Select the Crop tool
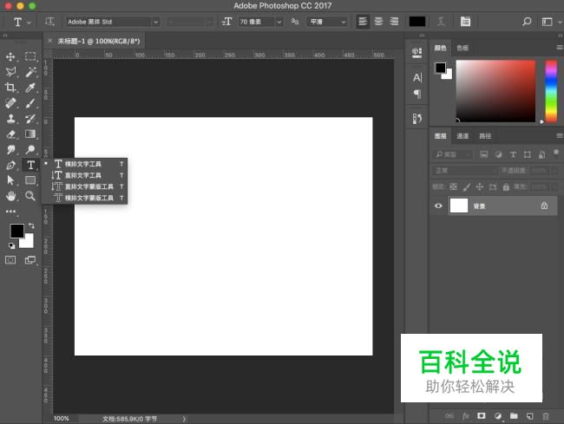This screenshot has height=424, width=564. click(11, 88)
